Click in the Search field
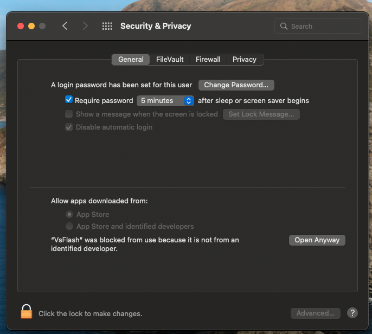The image size is (372, 334). pyautogui.click(x=318, y=26)
